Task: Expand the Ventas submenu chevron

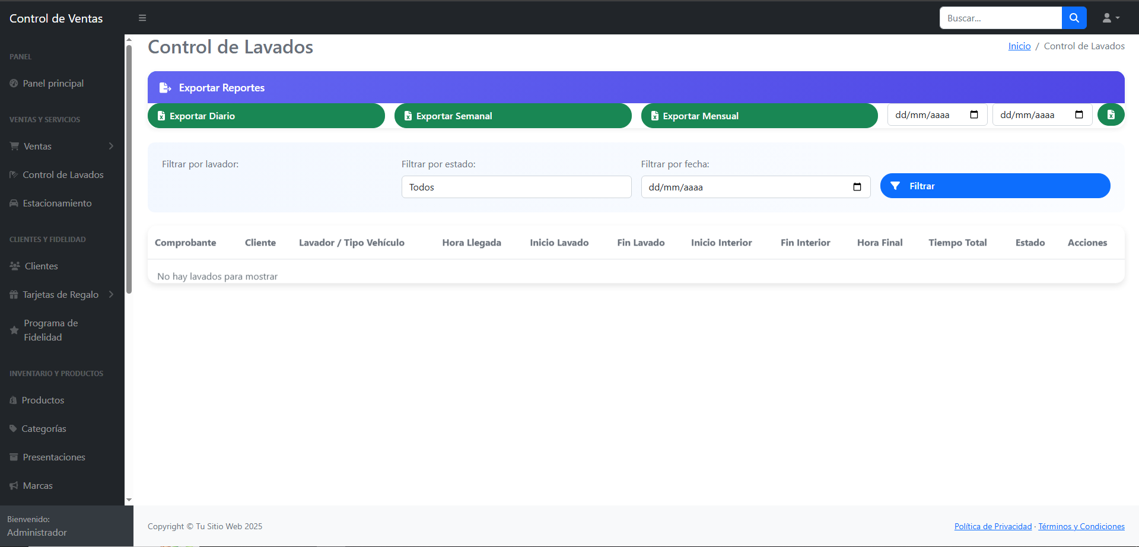Action: pos(112,145)
